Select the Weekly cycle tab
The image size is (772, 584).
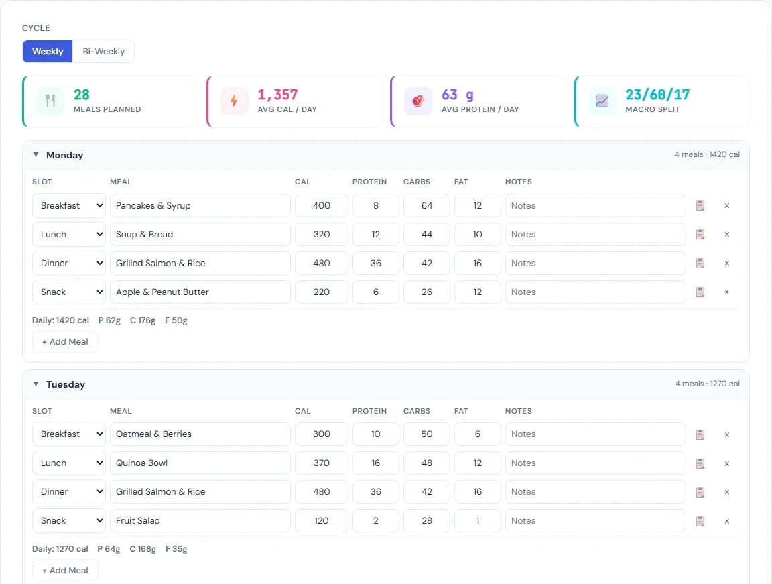pyautogui.click(x=47, y=50)
